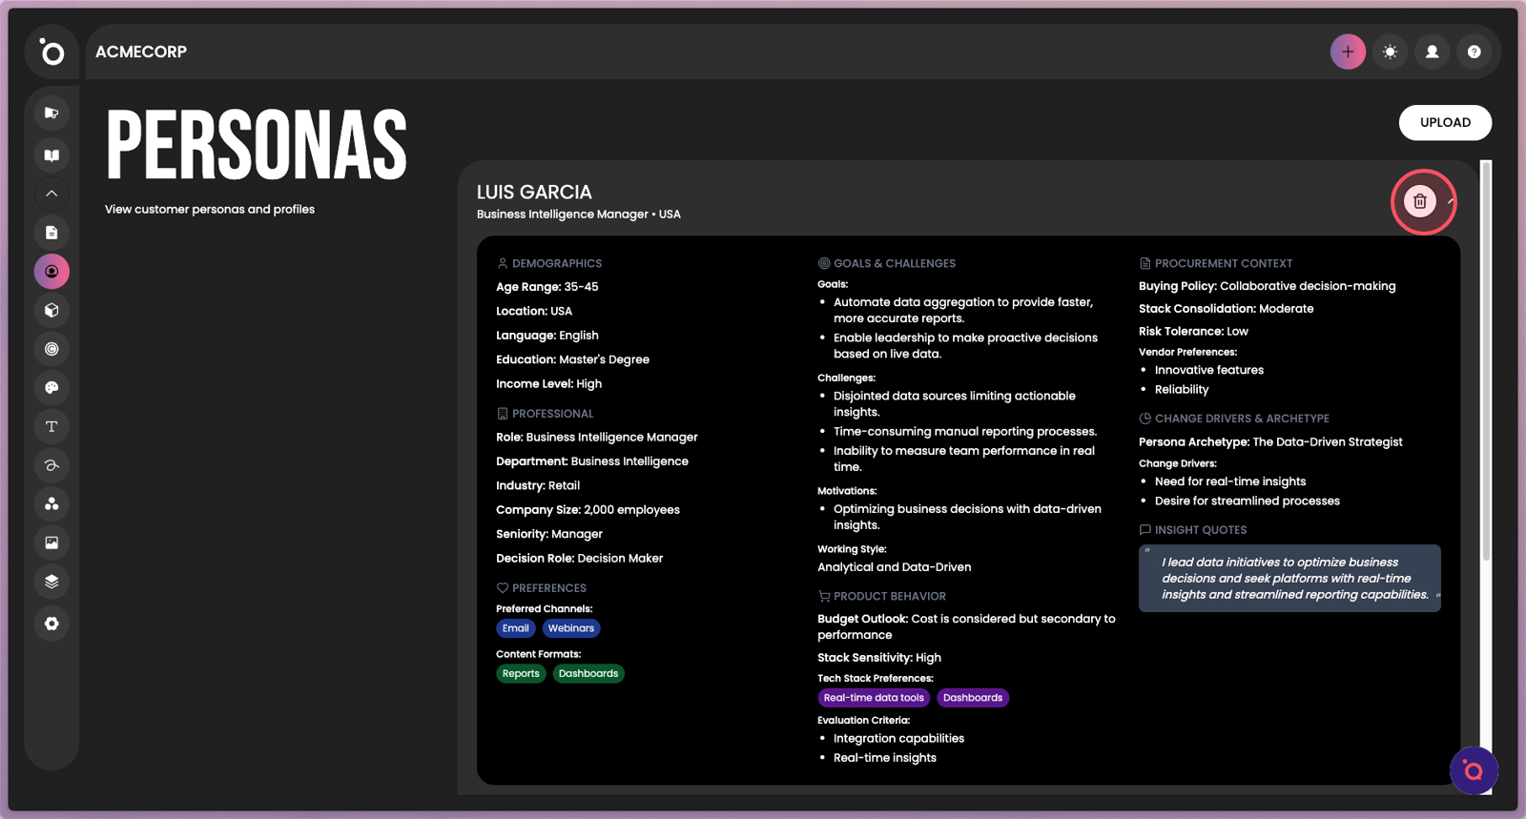This screenshot has height=819, width=1526.
Task: Select the highlighted Personas sidebar item
Action: [52, 272]
